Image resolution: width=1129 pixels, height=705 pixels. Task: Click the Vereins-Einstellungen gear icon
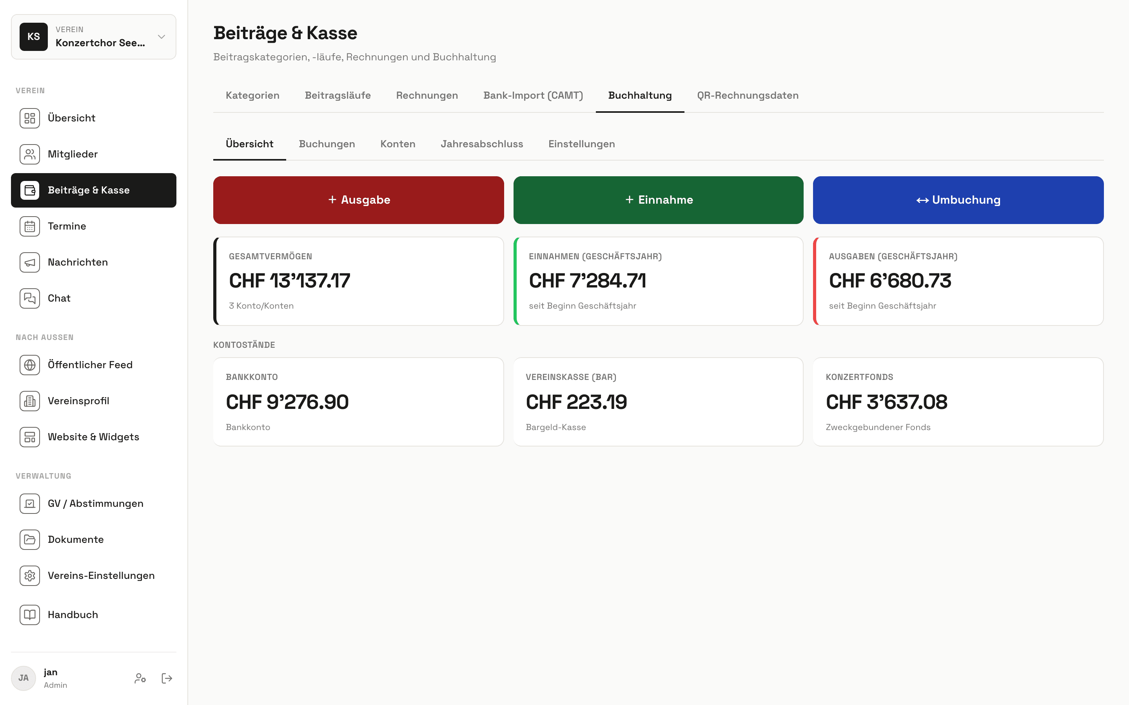tap(30, 576)
